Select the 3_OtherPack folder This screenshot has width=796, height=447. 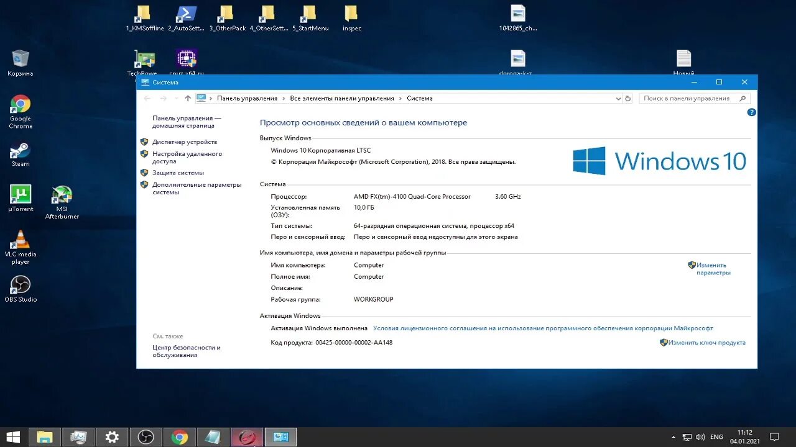[227, 18]
